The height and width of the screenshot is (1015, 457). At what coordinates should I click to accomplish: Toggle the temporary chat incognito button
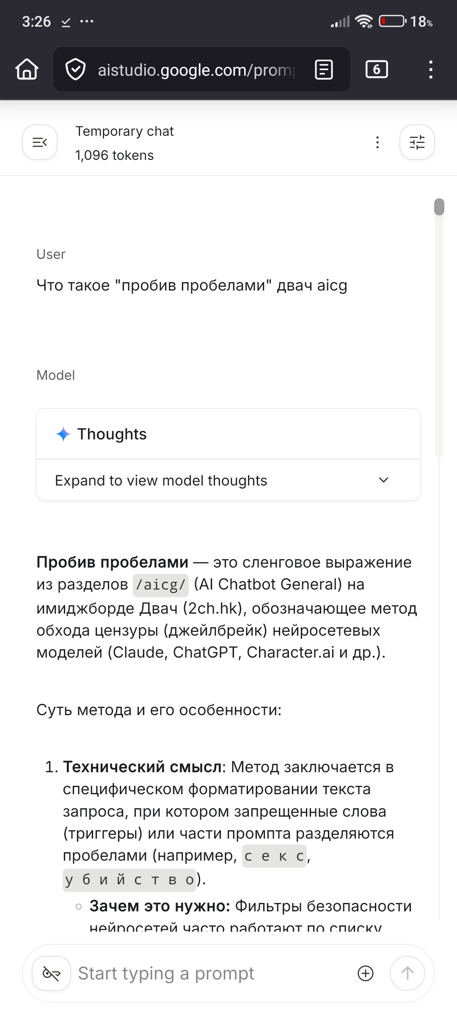(x=51, y=974)
